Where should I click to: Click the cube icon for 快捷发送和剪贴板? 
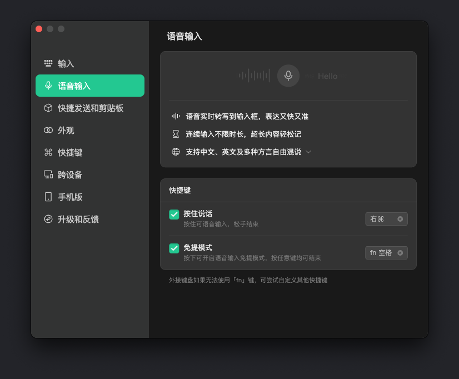pyautogui.click(x=48, y=108)
